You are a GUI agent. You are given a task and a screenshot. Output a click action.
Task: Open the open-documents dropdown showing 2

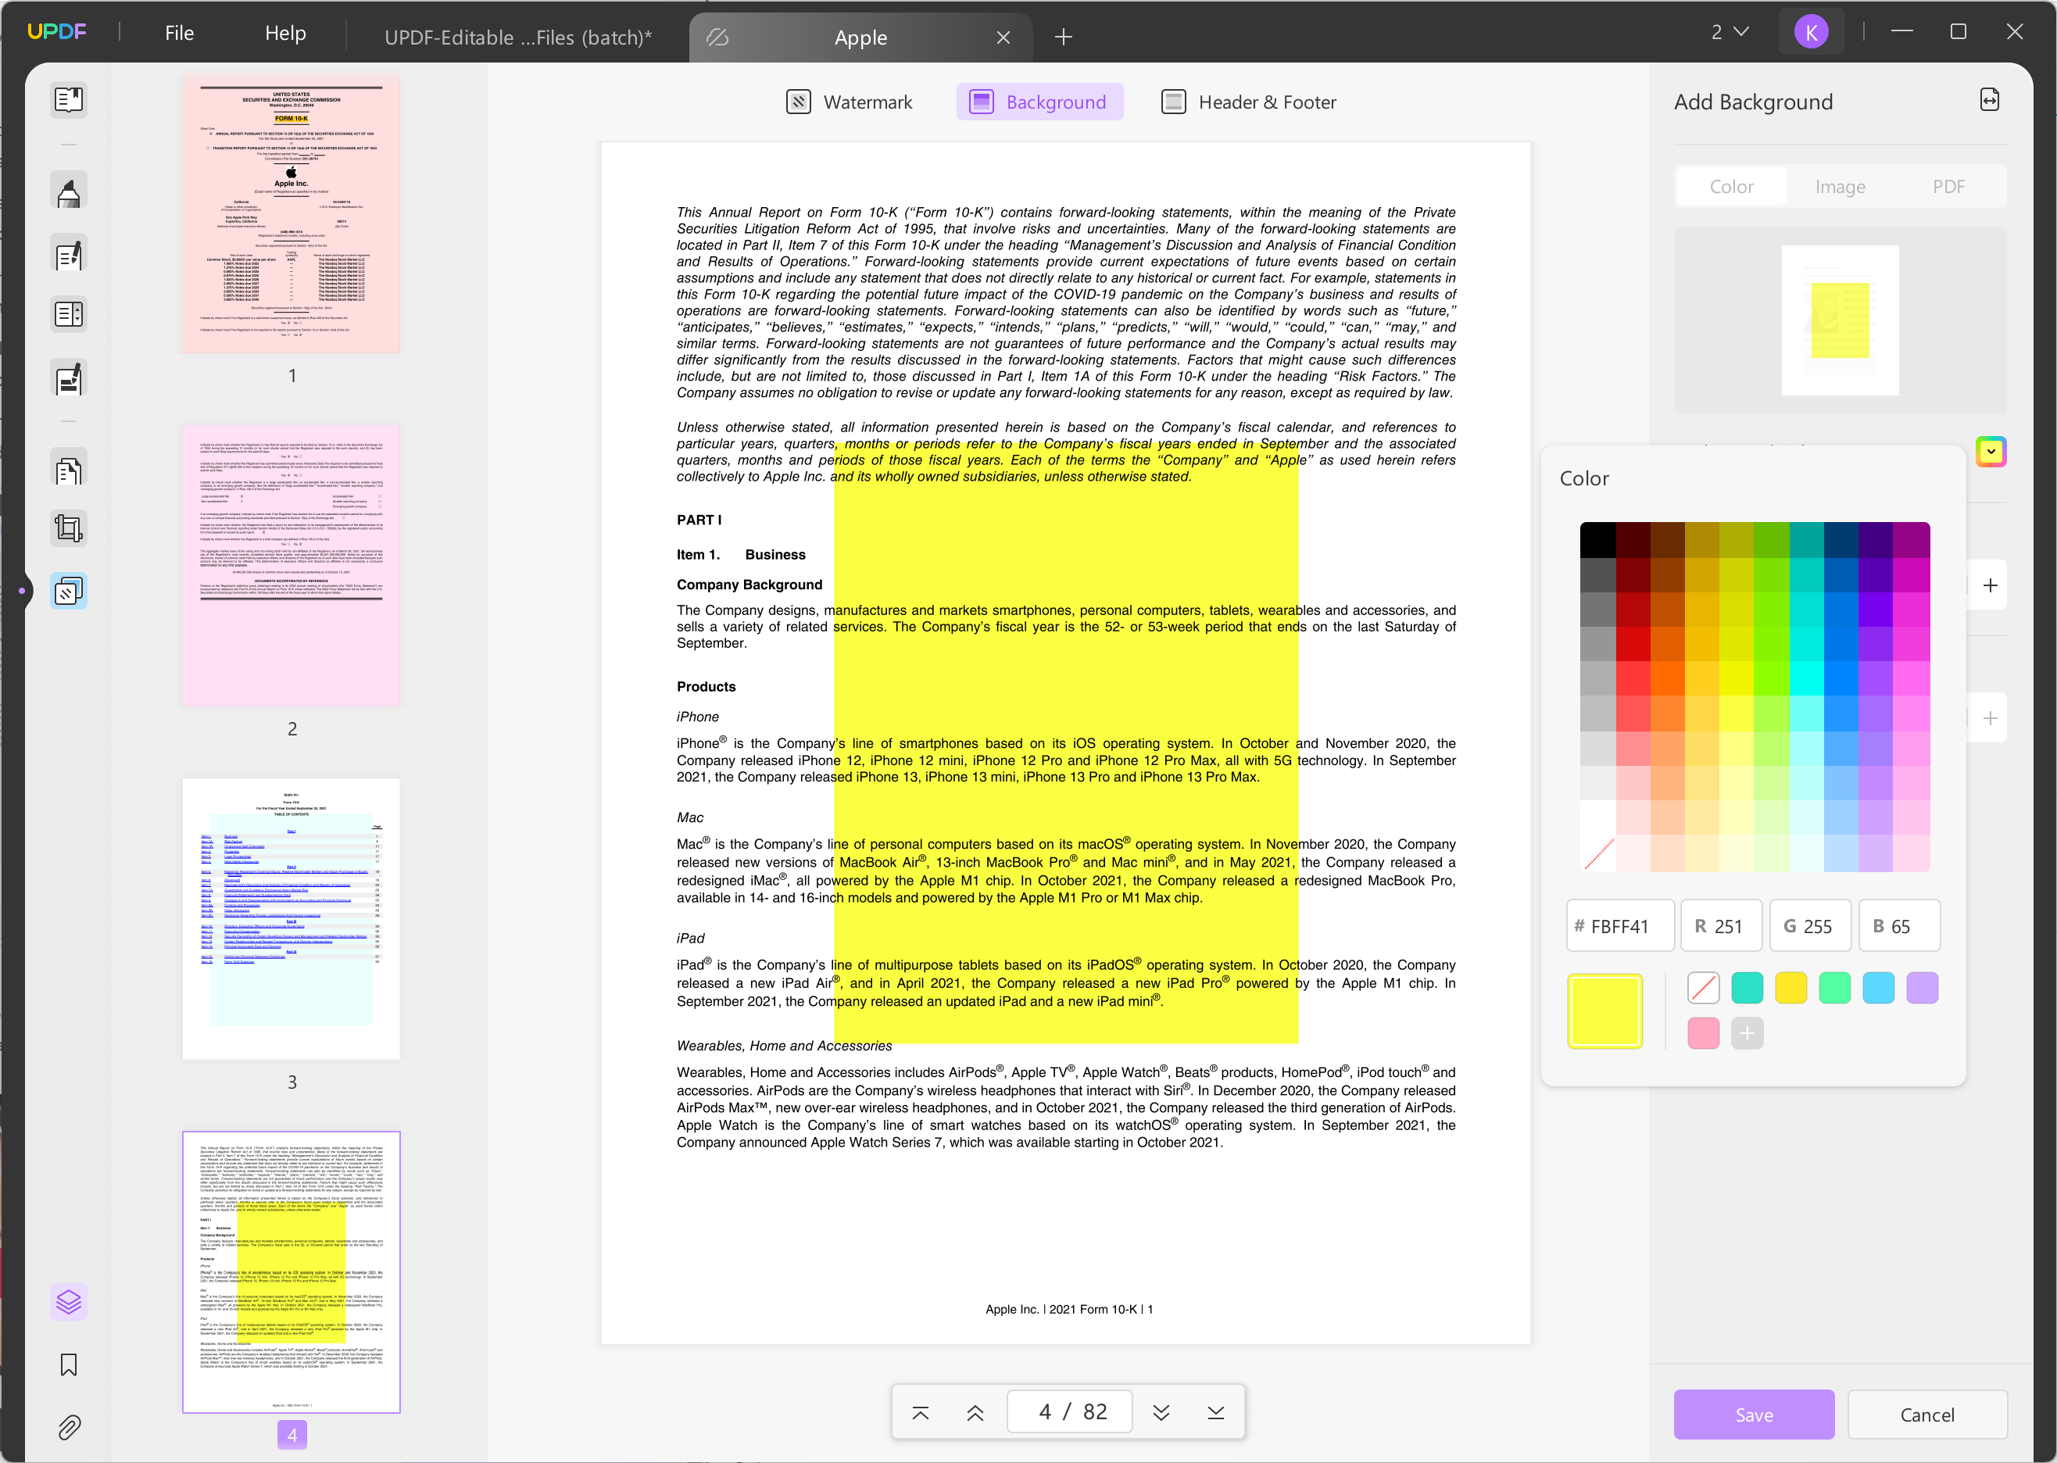(x=1726, y=30)
